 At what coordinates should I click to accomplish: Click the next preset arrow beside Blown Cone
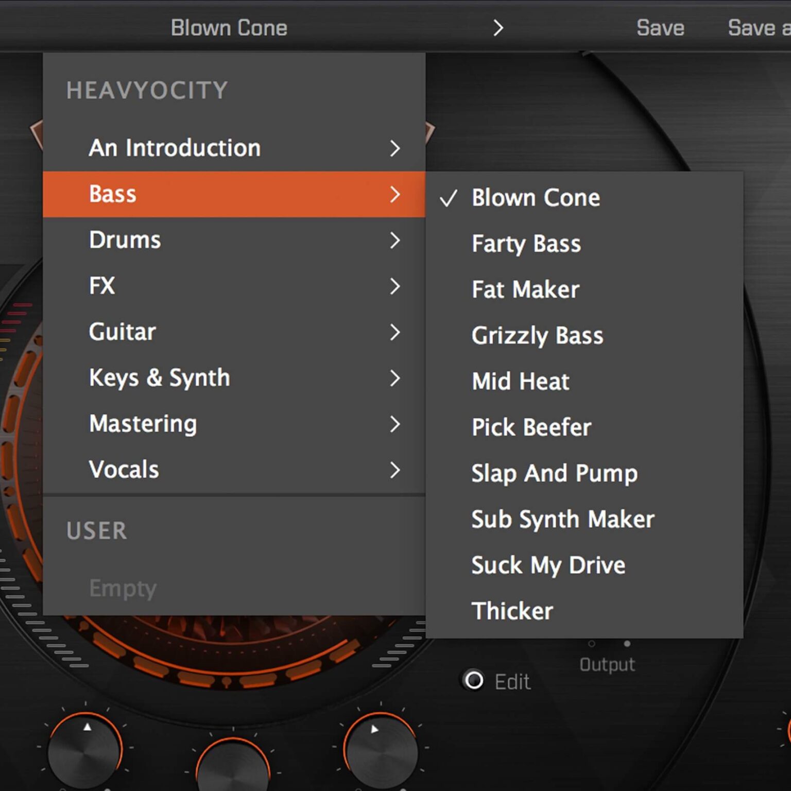coord(497,28)
